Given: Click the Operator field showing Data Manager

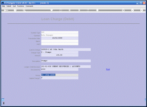Looking at the screenshot, I should 60,35.
